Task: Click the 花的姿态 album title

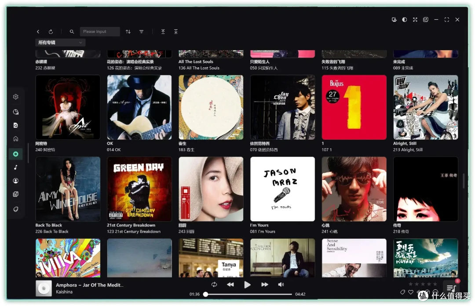Action: [x=130, y=62]
